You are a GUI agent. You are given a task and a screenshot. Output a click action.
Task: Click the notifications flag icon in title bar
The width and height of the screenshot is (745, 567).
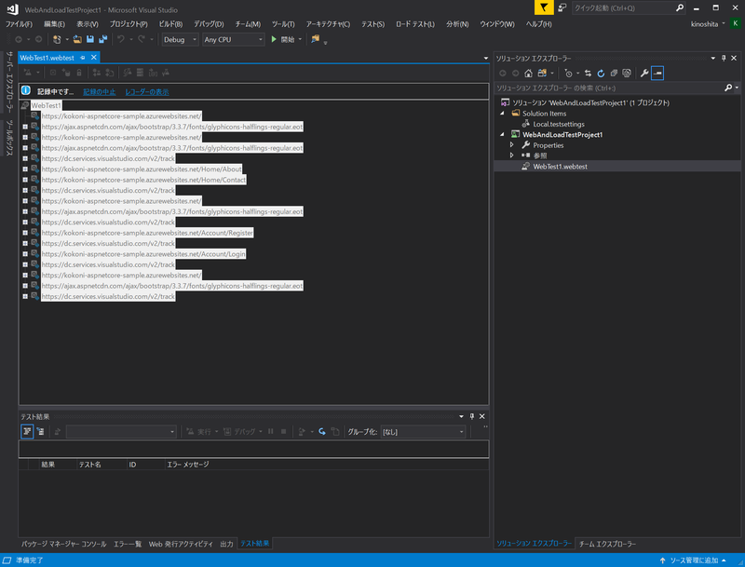[544, 7]
